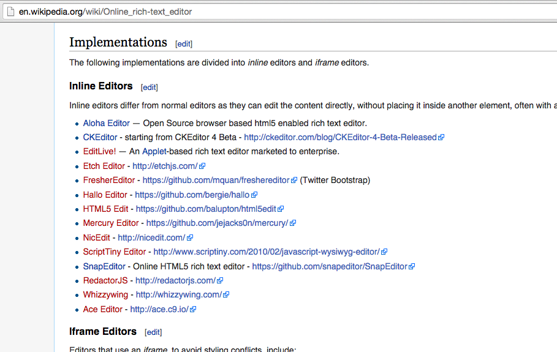Click external-link icon after freshereditor URL

point(294,180)
